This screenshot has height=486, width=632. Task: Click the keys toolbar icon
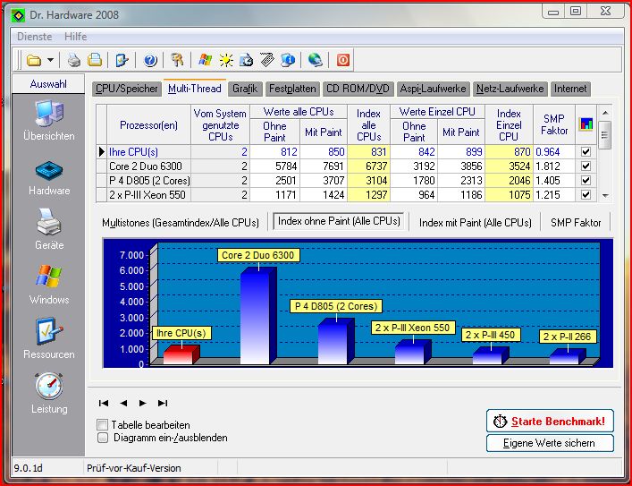click(x=177, y=60)
